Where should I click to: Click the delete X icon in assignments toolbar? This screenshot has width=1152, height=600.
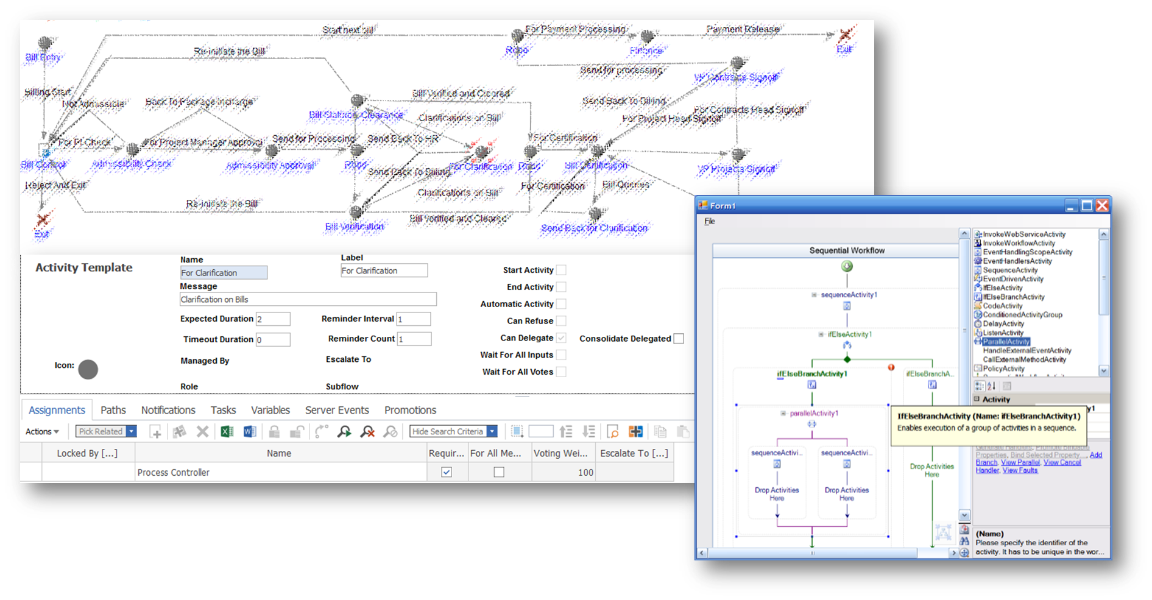click(202, 432)
